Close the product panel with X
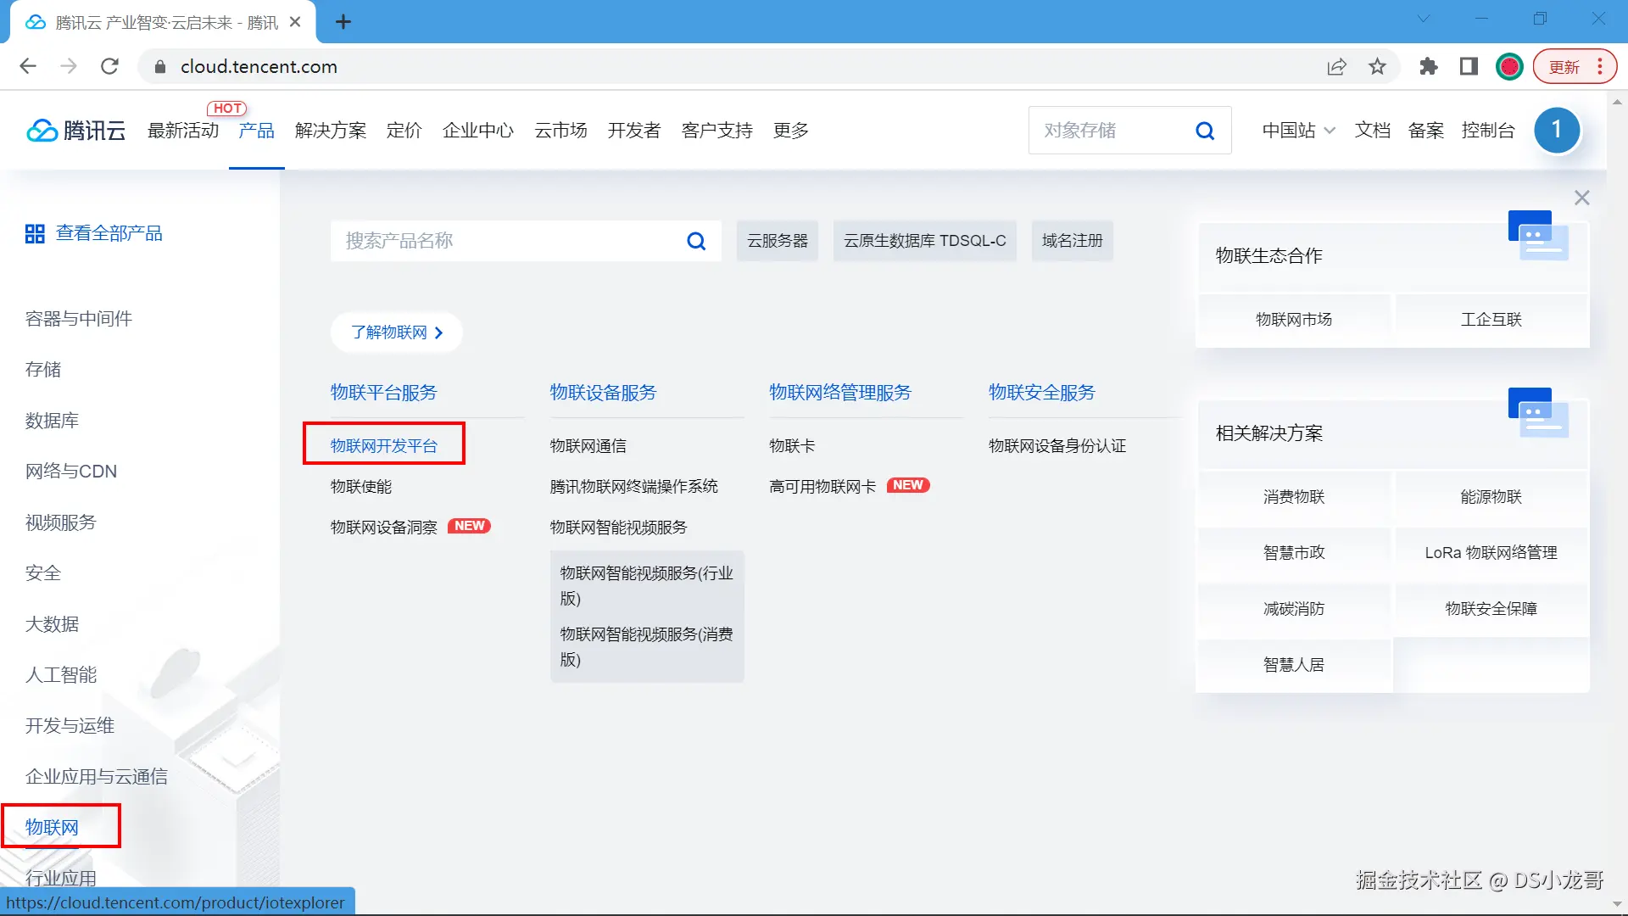Image resolution: width=1628 pixels, height=916 pixels. tap(1581, 198)
